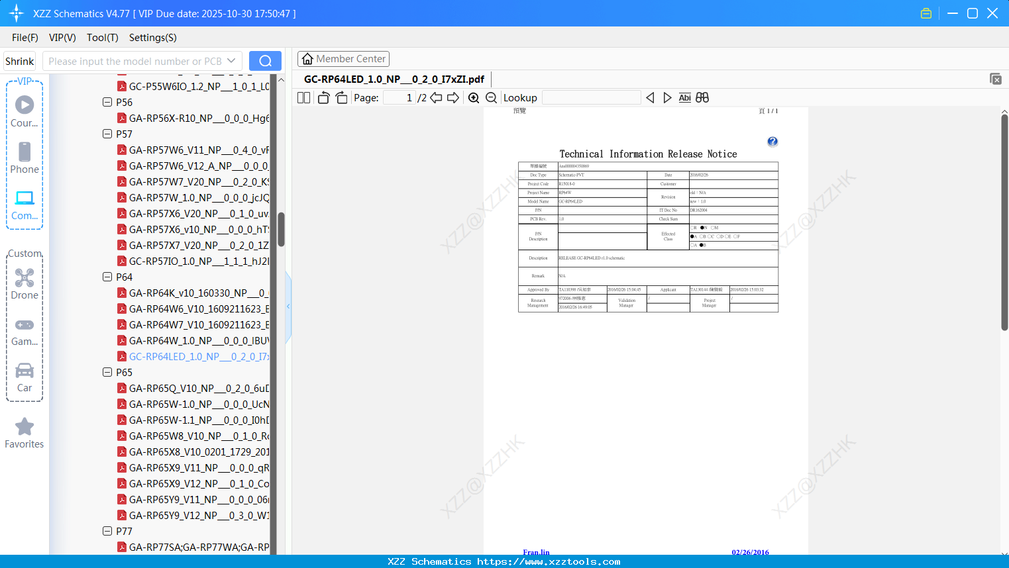
Task: Click the blue search magnifier button
Action: coord(265,61)
